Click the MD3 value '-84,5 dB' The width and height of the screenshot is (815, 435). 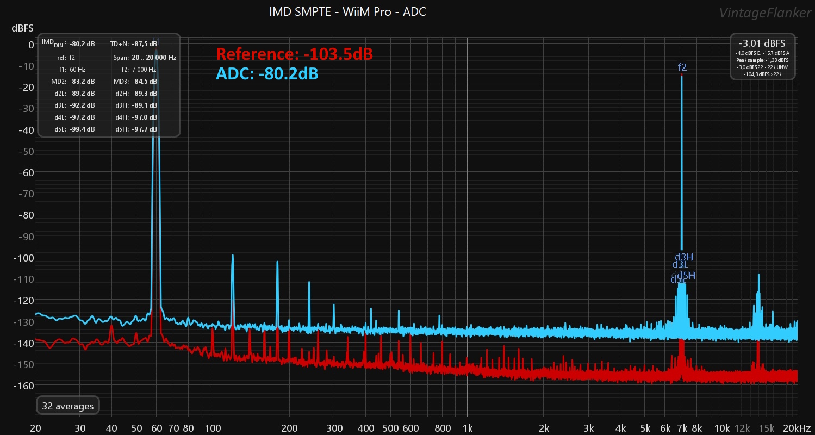(x=145, y=82)
